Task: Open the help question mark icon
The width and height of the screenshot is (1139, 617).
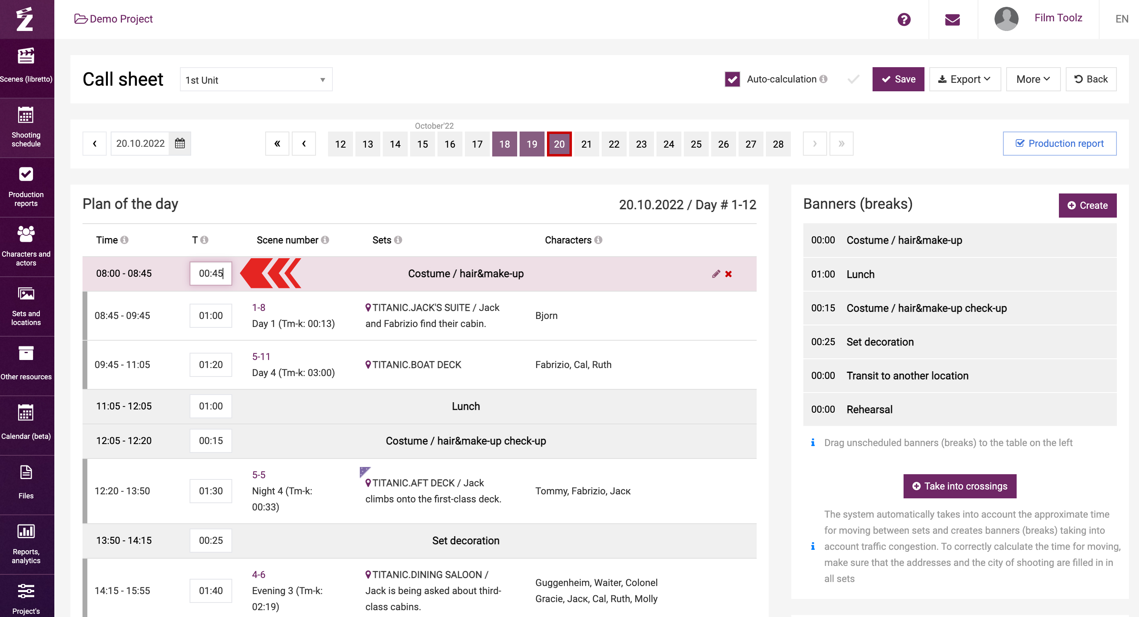Action: click(x=904, y=19)
